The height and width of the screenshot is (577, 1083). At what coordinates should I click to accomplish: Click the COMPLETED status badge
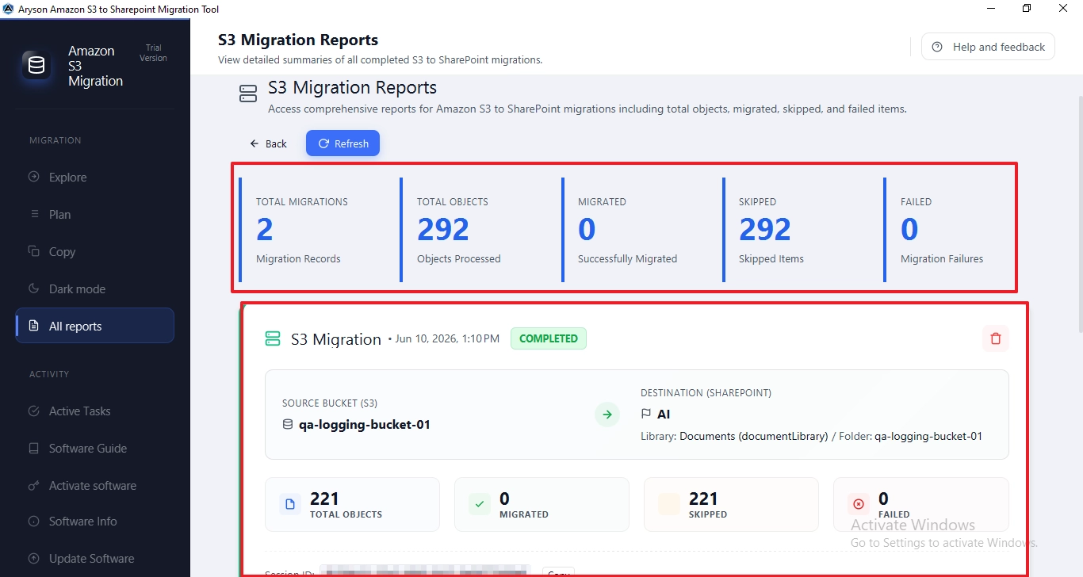point(549,338)
